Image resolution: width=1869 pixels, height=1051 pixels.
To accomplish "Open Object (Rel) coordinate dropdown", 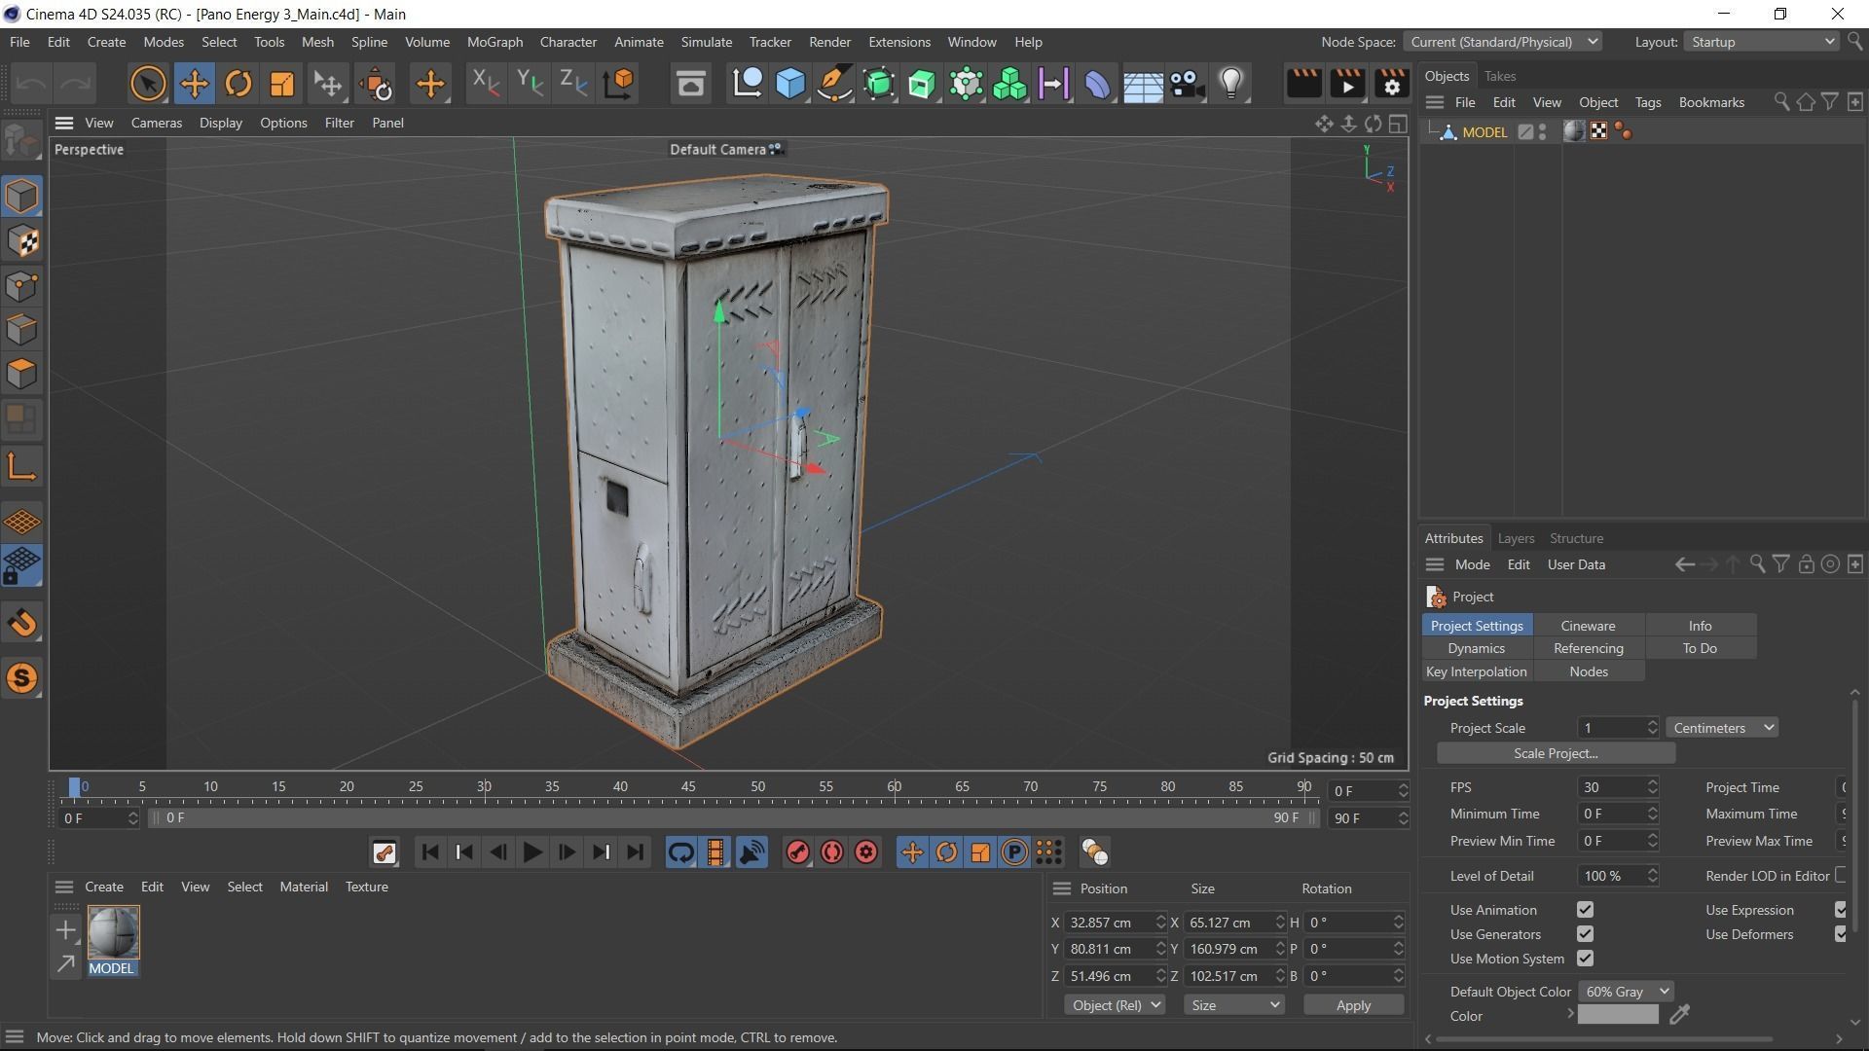I will pyautogui.click(x=1114, y=1005).
